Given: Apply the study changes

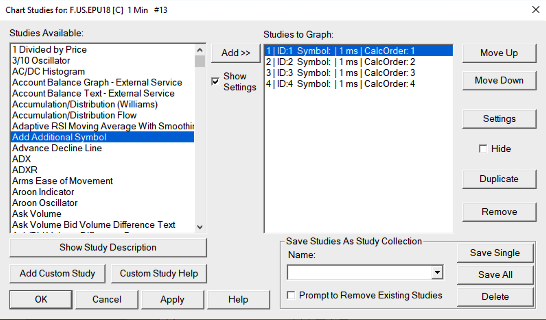Looking at the screenshot, I should pos(172,300).
